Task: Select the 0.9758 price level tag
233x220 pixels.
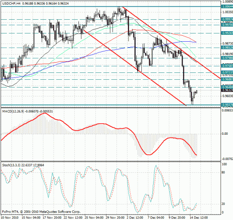Action: [x=227, y=66]
